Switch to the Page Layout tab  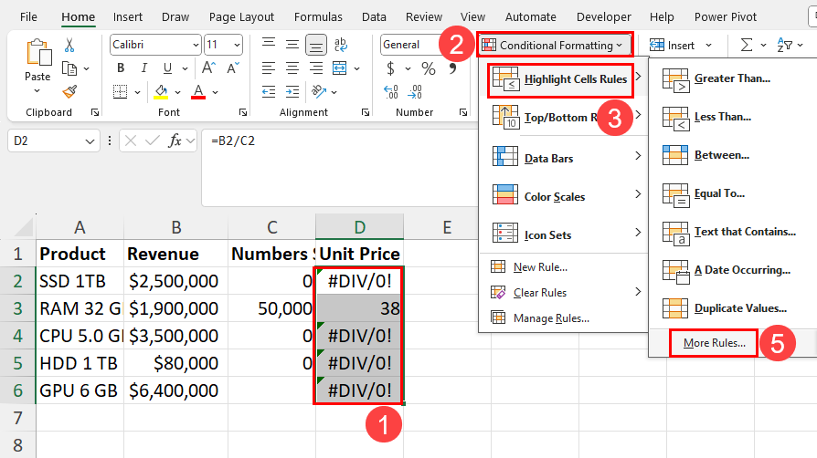[x=241, y=17]
